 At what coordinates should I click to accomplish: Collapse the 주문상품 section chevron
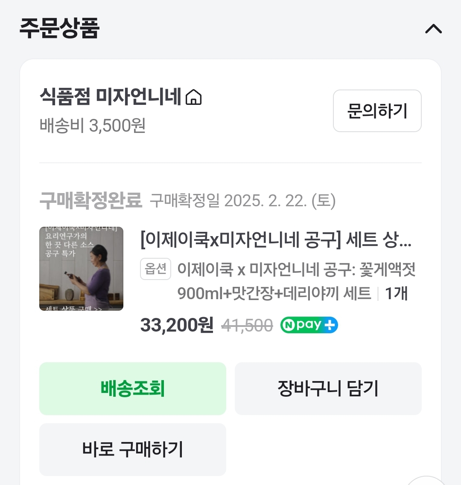coord(433,29)
